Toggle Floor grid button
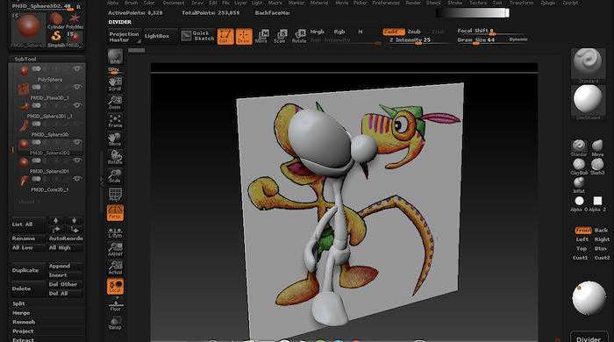614x342 pixels. point(115,306)
